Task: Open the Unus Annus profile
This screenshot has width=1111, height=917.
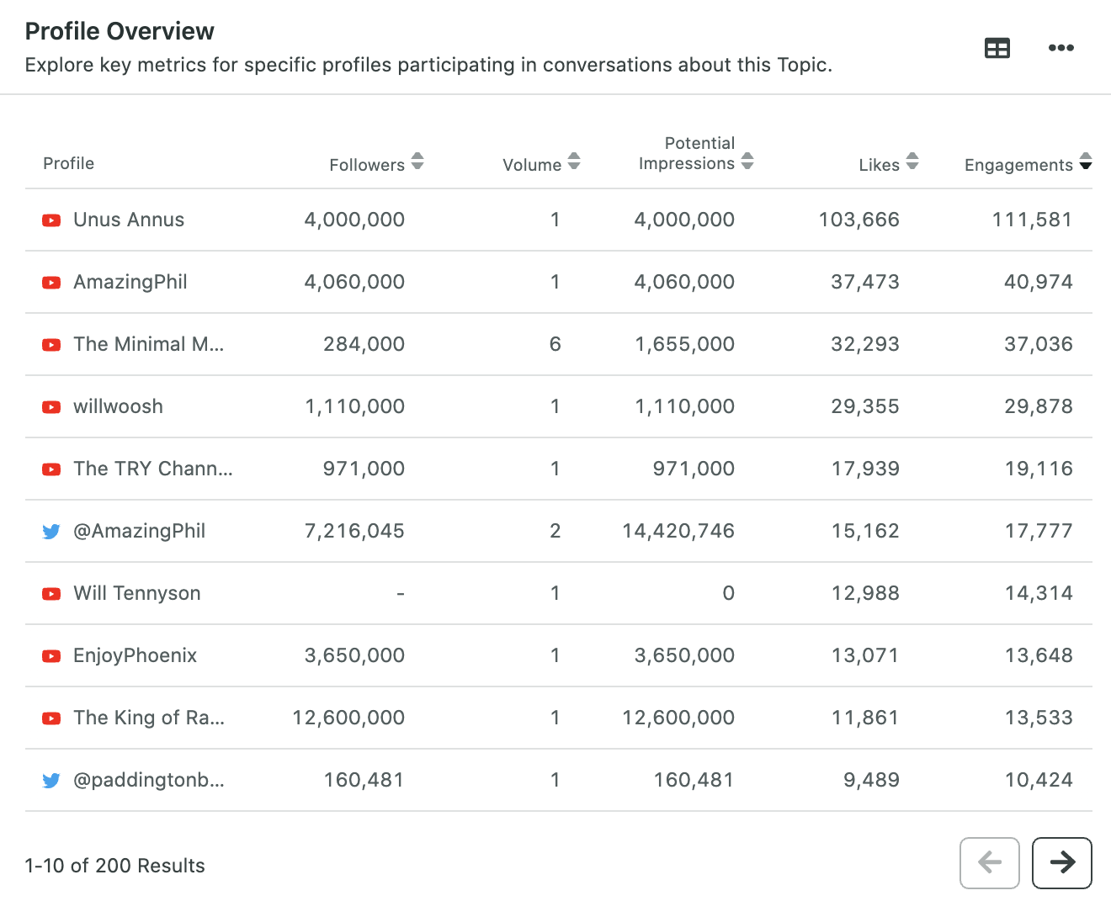Action: (129, 220)
